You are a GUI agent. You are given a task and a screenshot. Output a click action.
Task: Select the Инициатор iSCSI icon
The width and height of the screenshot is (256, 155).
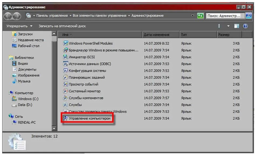click(x=65, y=57)
